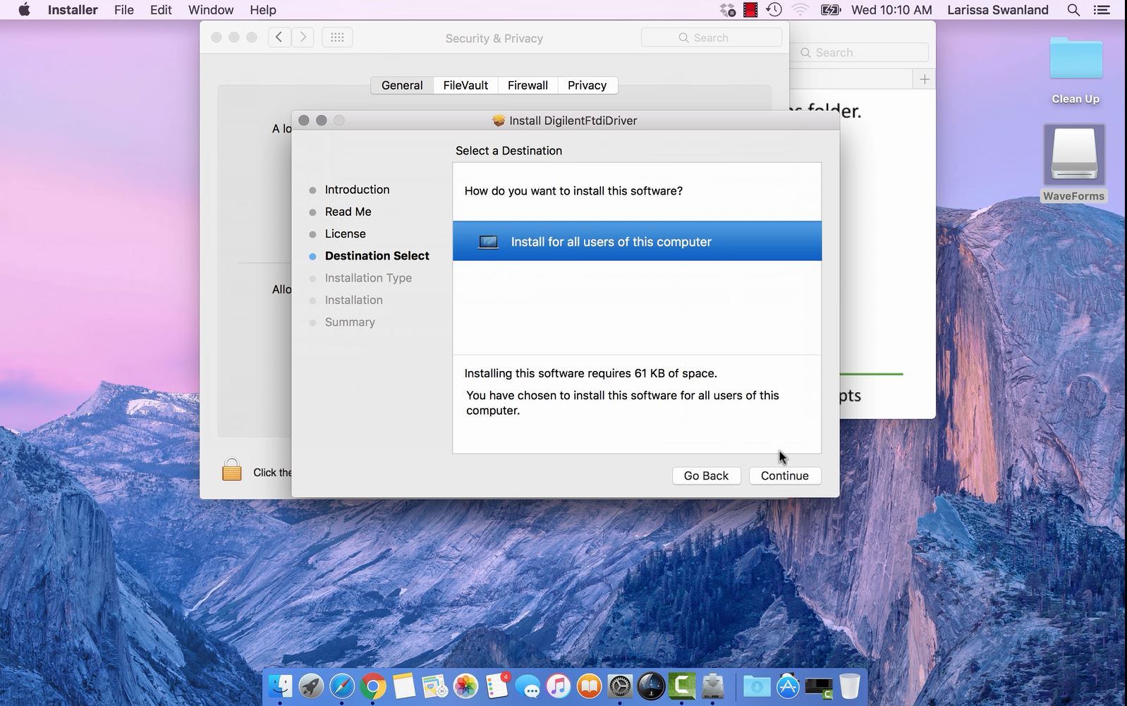This screenshot has height=706, width=1127.
Task: Click the License step in installer sidebar
Action: tap(345, 233)
